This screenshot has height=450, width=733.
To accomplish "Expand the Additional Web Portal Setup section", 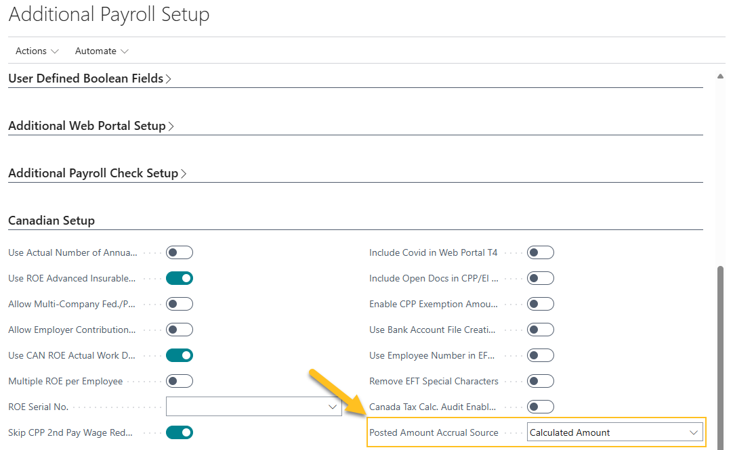I will 91,125.
